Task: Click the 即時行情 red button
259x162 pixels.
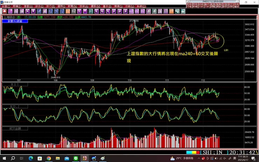Action: 189,6
